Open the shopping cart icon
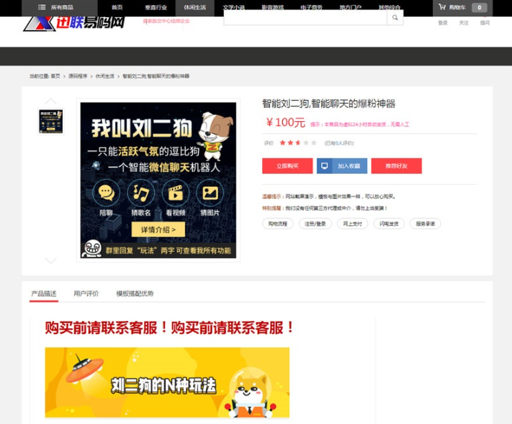Viewport: 512px width, 424px height. (442, 7)
